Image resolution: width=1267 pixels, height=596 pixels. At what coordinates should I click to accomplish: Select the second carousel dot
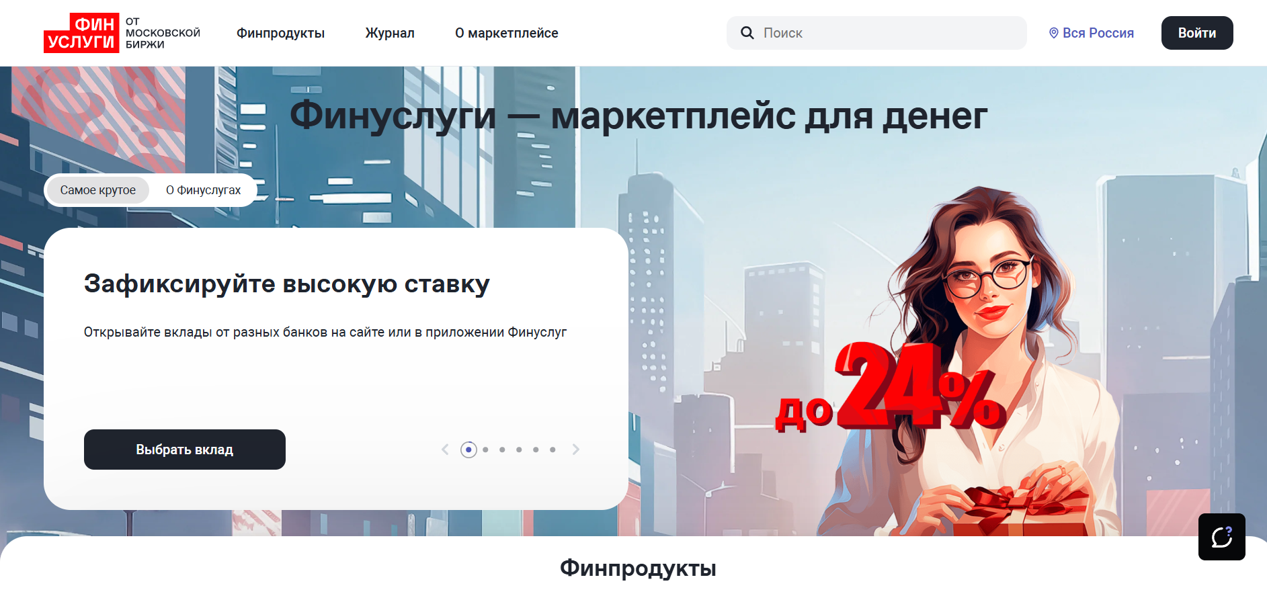coord(485,450)
